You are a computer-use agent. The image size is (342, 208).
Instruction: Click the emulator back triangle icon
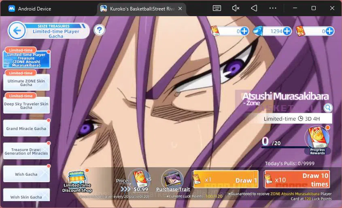click(254, 8)
